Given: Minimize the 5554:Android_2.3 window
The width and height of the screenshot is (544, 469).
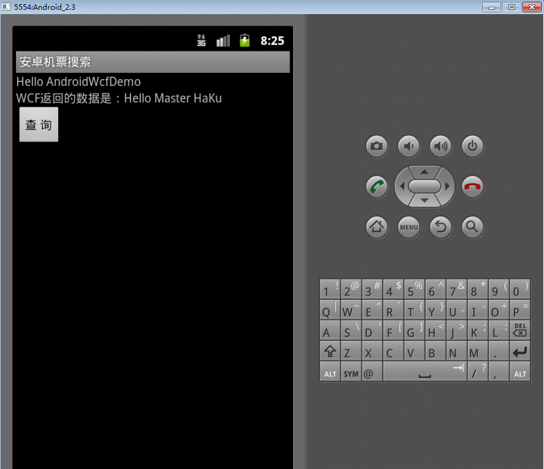Looking at the screenshot, I should (491, 7).
